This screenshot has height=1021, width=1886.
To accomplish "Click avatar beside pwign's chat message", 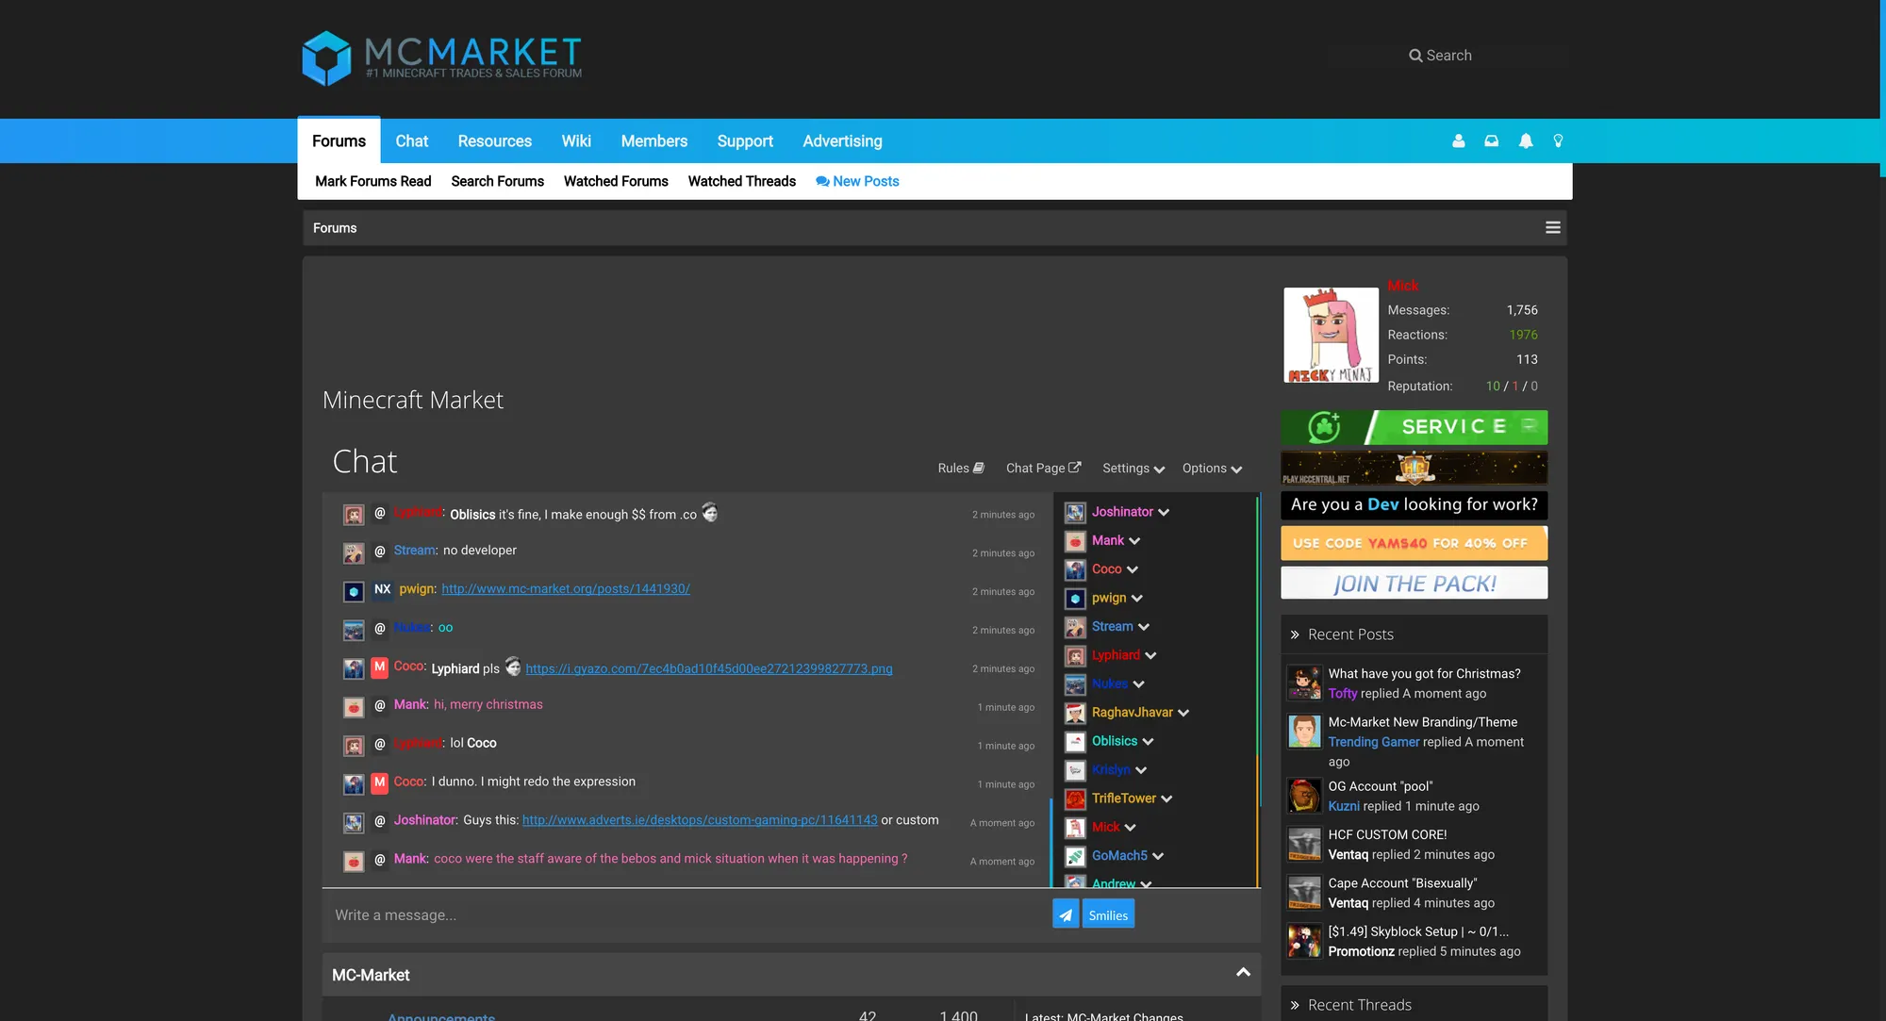I will [354, 591].
